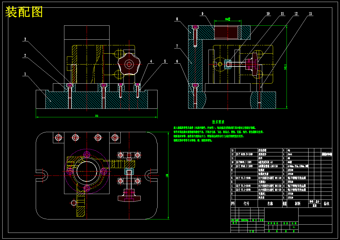
Task: Select the vertical dimension text right of the plan view
Action: pos(167,175)
